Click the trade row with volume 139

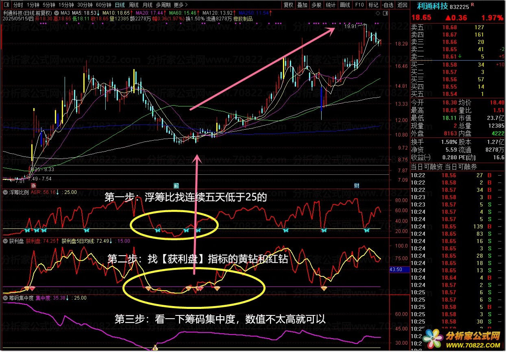coord(458,226)
